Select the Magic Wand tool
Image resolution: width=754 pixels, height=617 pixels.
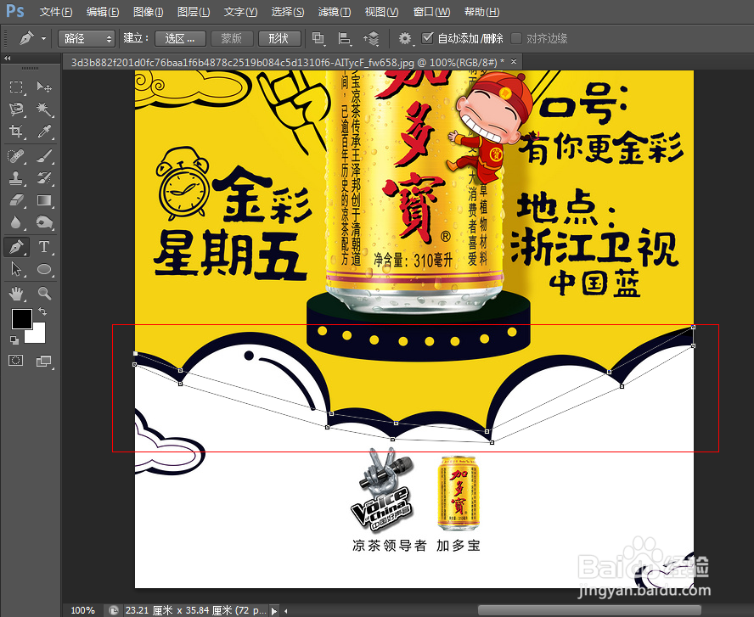44,109
